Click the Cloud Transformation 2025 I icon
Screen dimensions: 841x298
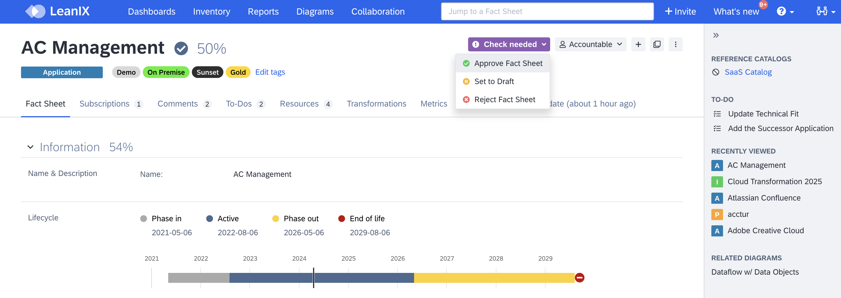[717, 182]
